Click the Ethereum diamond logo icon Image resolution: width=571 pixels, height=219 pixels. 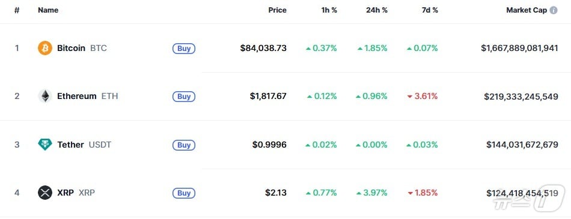pos(45,97)
